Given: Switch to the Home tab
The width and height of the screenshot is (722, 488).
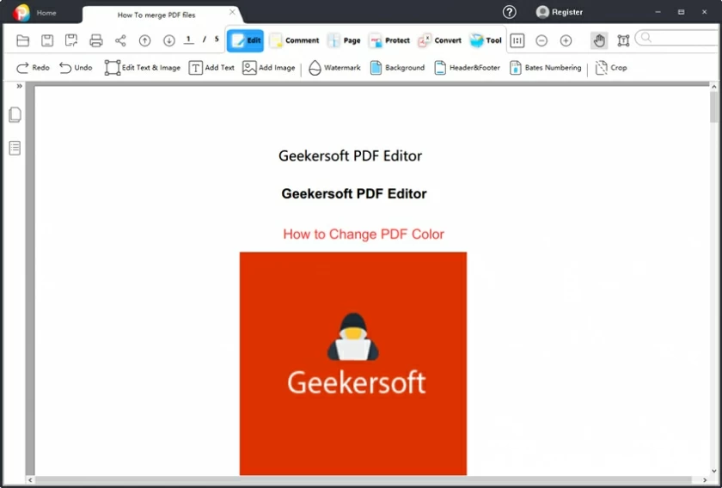Looking at the screenshot, I should (x=46, y=13).
